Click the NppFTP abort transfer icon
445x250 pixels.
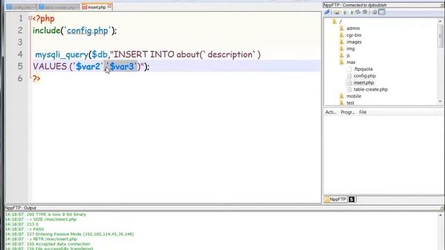365,12
